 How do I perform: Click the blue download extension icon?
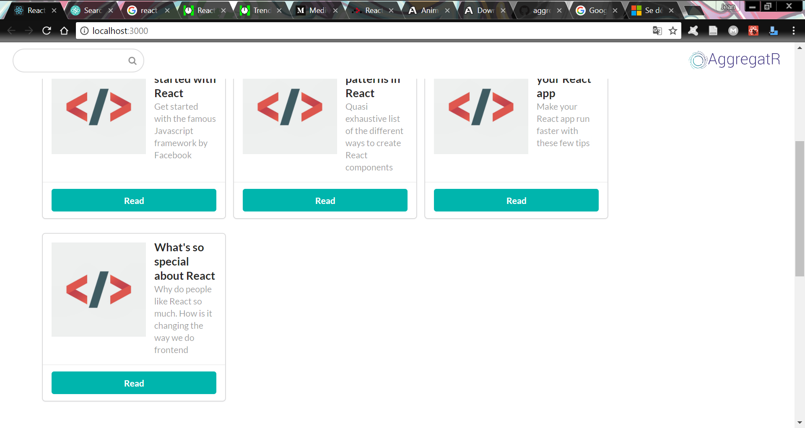coord(774,31)
